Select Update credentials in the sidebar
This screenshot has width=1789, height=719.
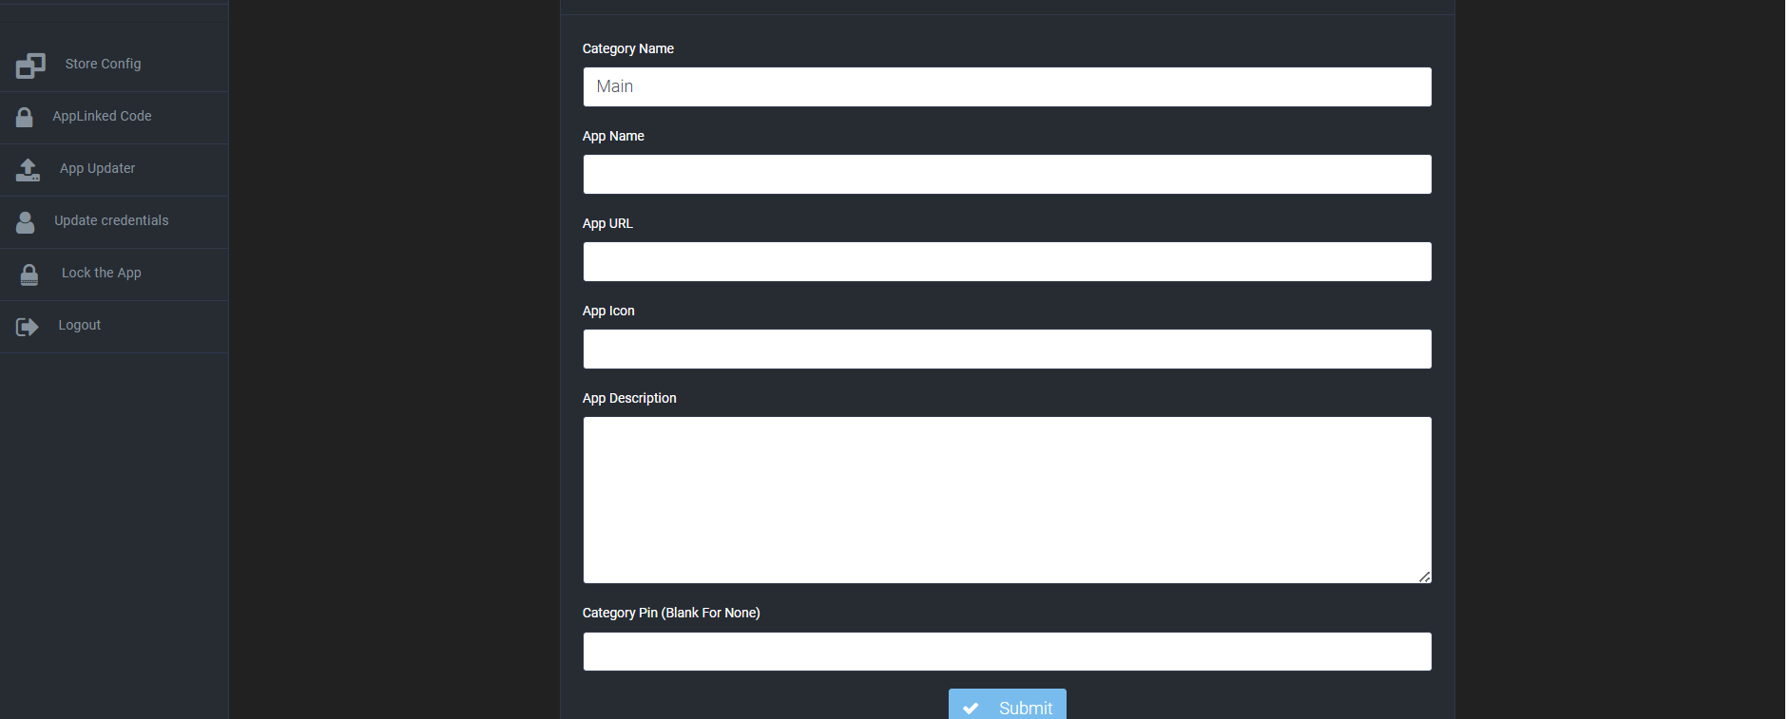click(111, 220)
